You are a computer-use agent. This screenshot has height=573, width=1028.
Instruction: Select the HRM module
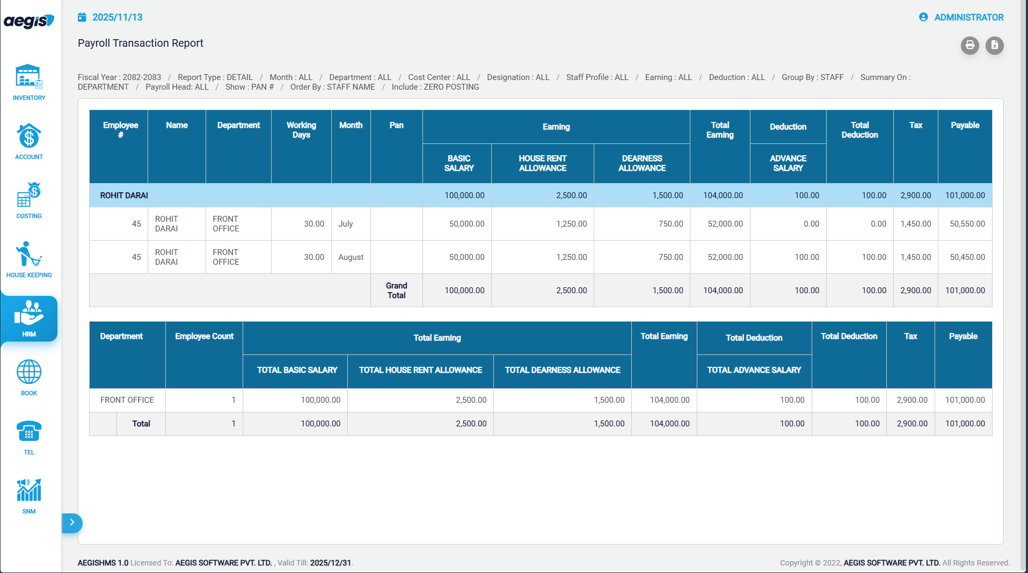click(29, 318)
